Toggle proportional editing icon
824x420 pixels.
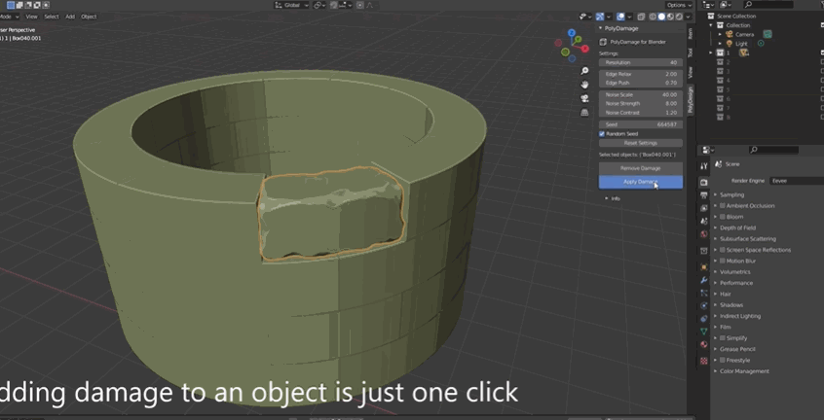tap(360, 5)
